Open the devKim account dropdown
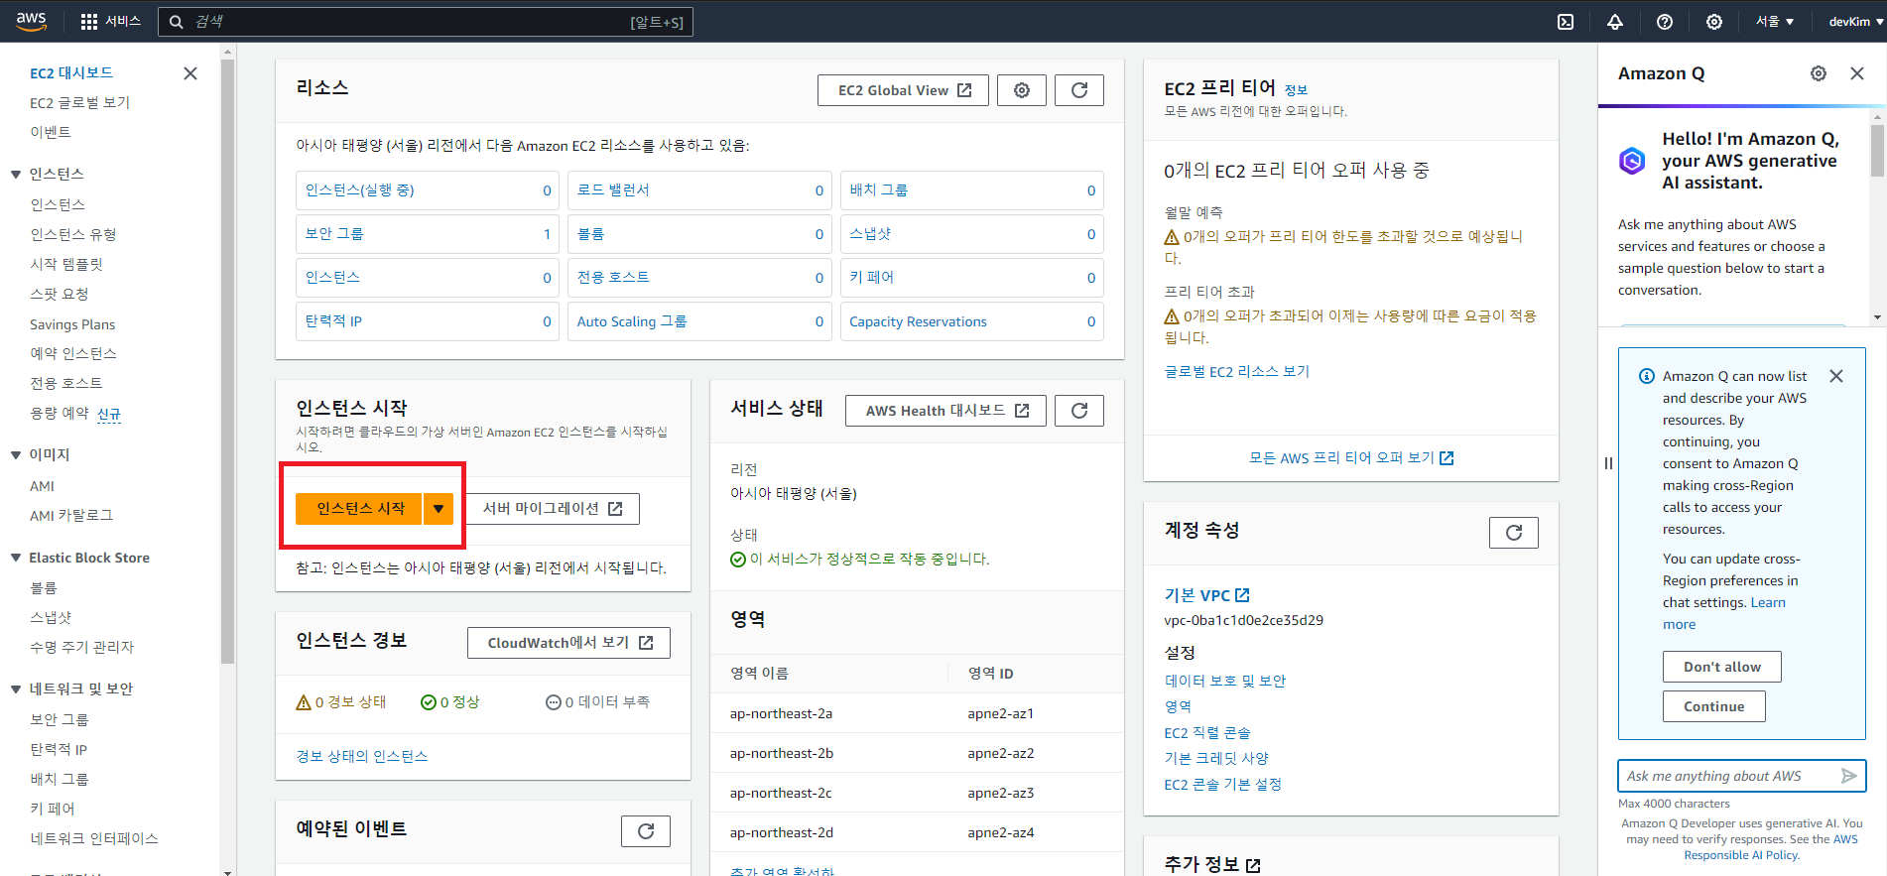This screenshot has width=1887, height=876. pos(1855,22)
